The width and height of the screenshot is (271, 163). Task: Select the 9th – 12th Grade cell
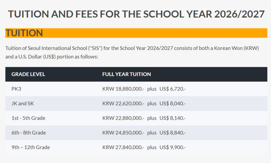point(31,147)
